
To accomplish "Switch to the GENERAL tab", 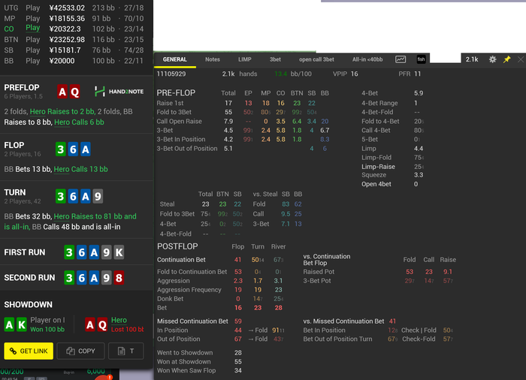I will (175, 59).
